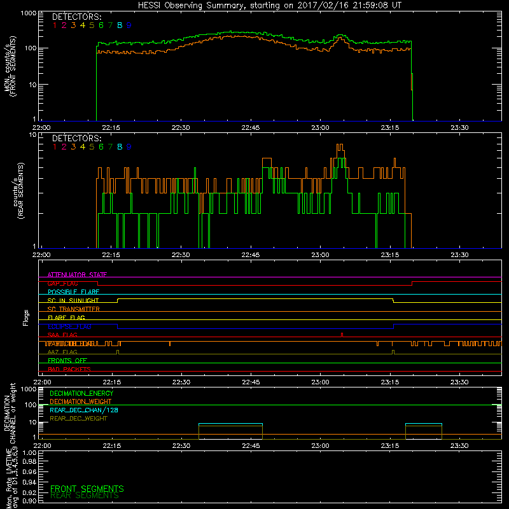Image resolution: width=509 pixels, height=509 pixels.
Task: Click the POSSIBLE_FLARE flag label
Action: (73, 292)
